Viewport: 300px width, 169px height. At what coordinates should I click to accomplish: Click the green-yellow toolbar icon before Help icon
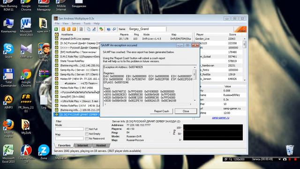pos(101,29)
